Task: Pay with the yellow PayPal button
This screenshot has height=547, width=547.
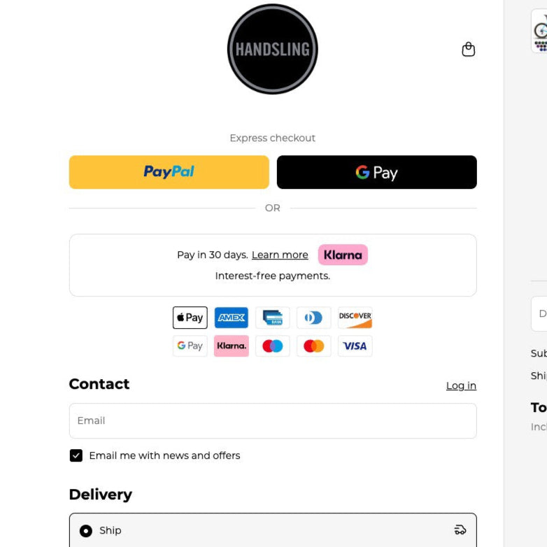Action: (x=169, y=172)
